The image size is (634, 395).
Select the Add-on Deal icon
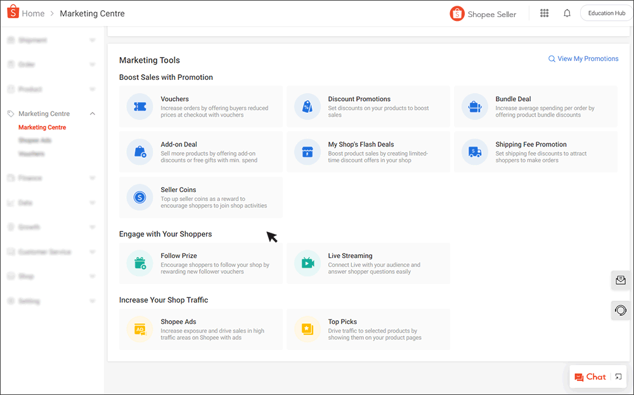pos(139,152)
